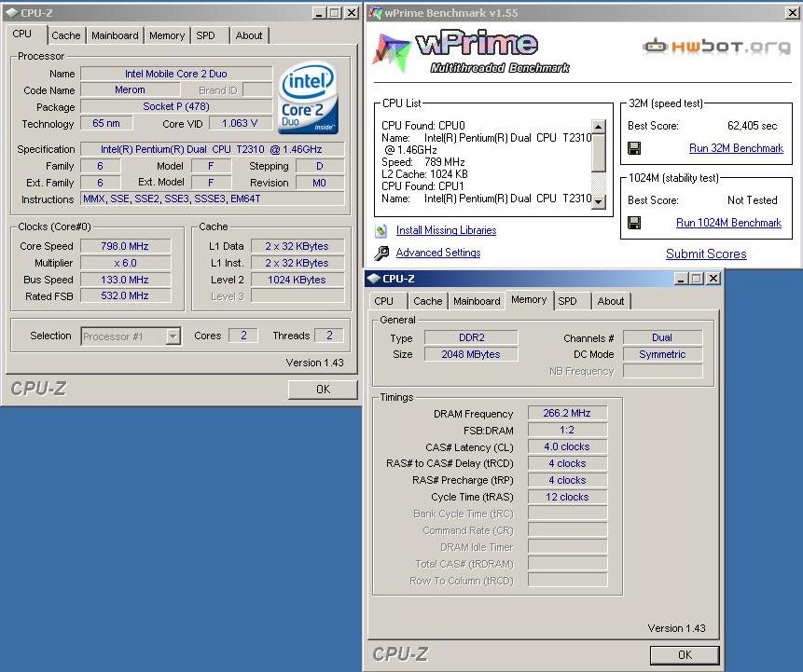
Task: Click the Channels # field Dual
Action: (662, 337)
